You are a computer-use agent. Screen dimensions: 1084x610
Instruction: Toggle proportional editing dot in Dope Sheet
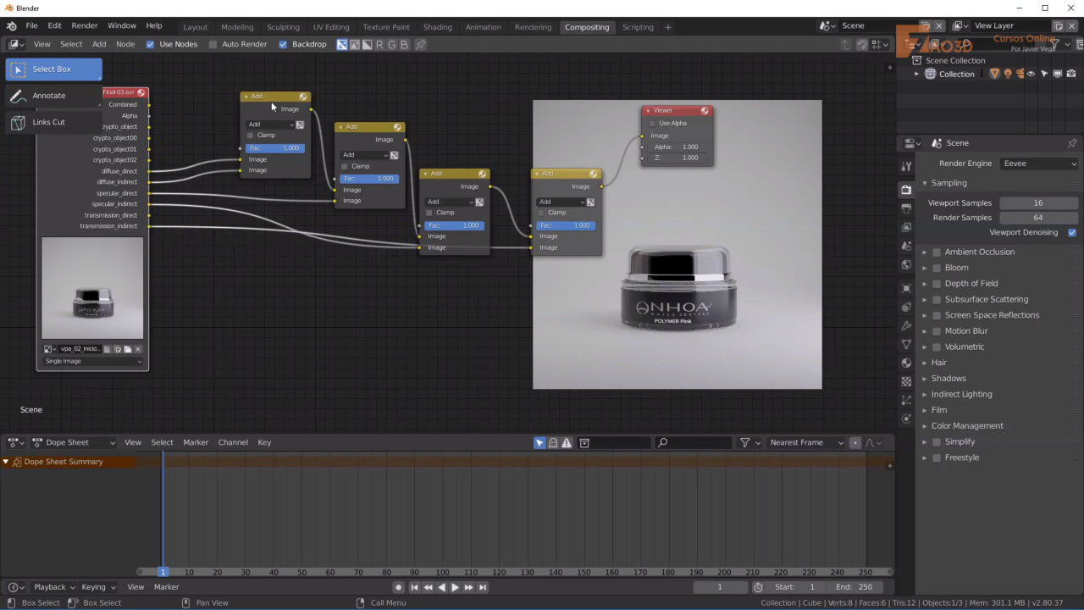(855, 442)
